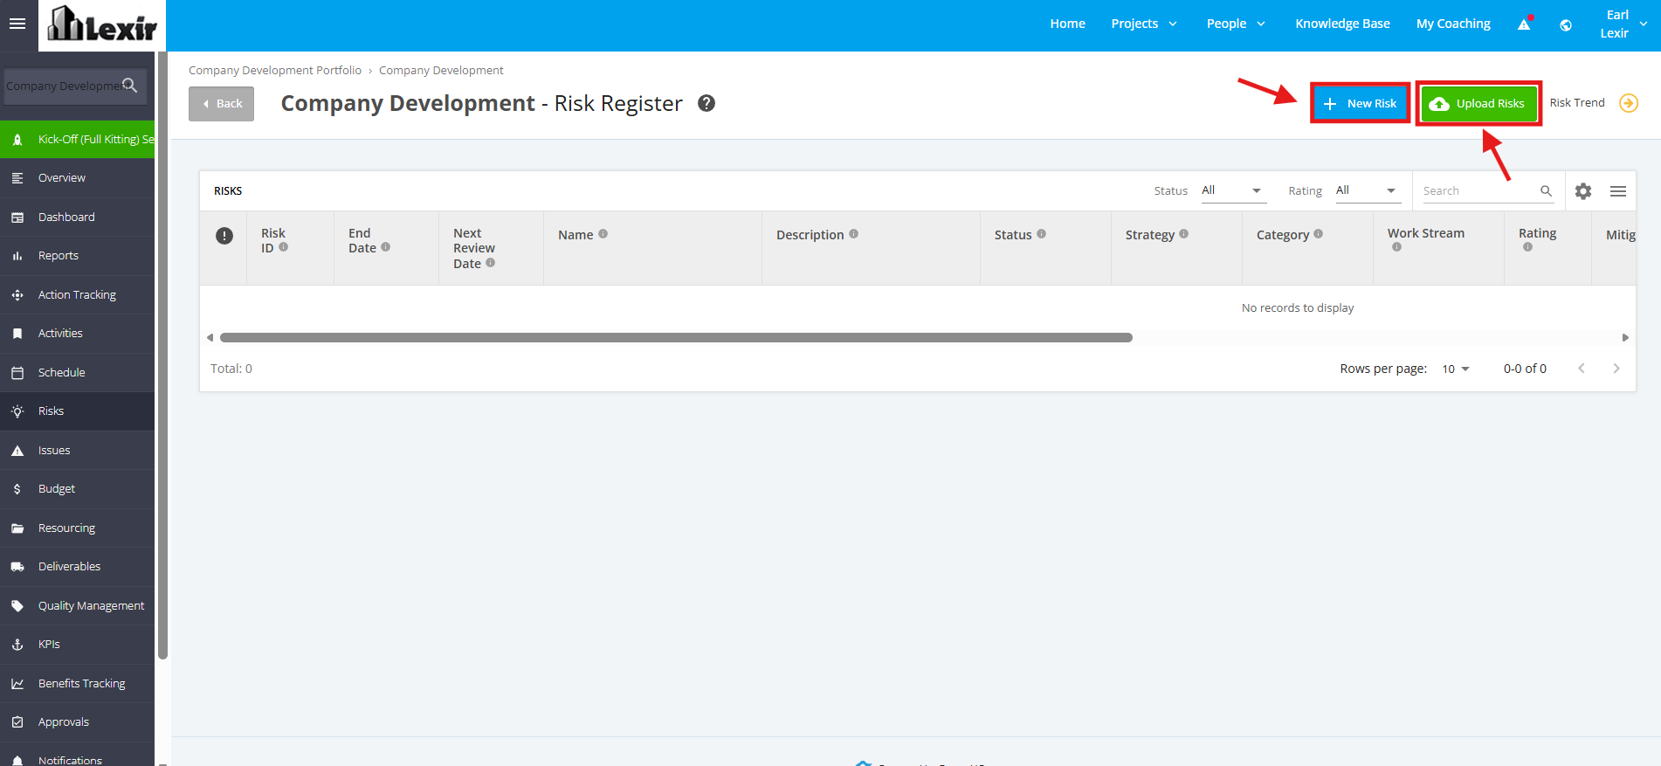1661x766 pixels.
Task: Click the info icon beside the Category column
Action: point(1318,234)
